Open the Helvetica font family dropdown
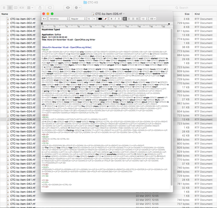Screen dimensions: 217x208 59,19
